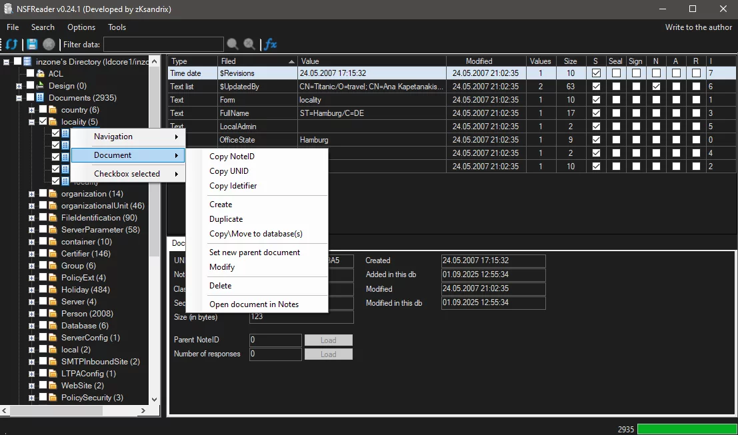The height and width of the screenshot is (435, 738).
Task: Select Delete in the Document submenu
Action: tap(220, 286)
